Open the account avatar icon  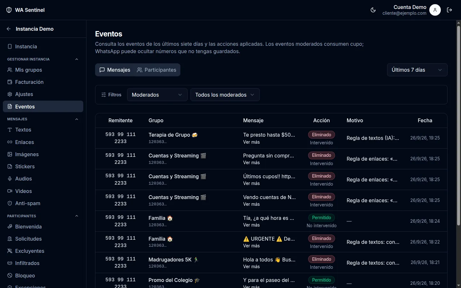click(x=435, y=10)
